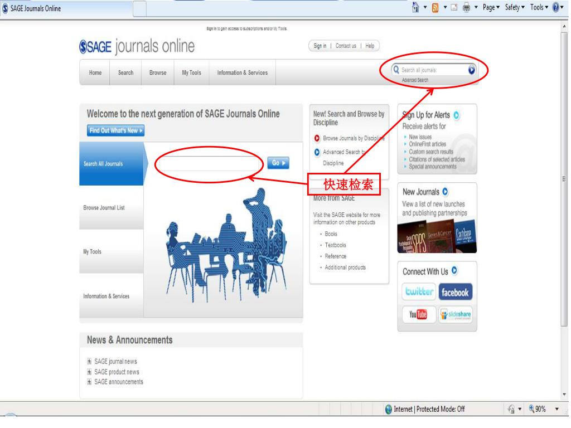Click the browser Help question-mark icon
This screenshot has width=571, height=428.
556,7
